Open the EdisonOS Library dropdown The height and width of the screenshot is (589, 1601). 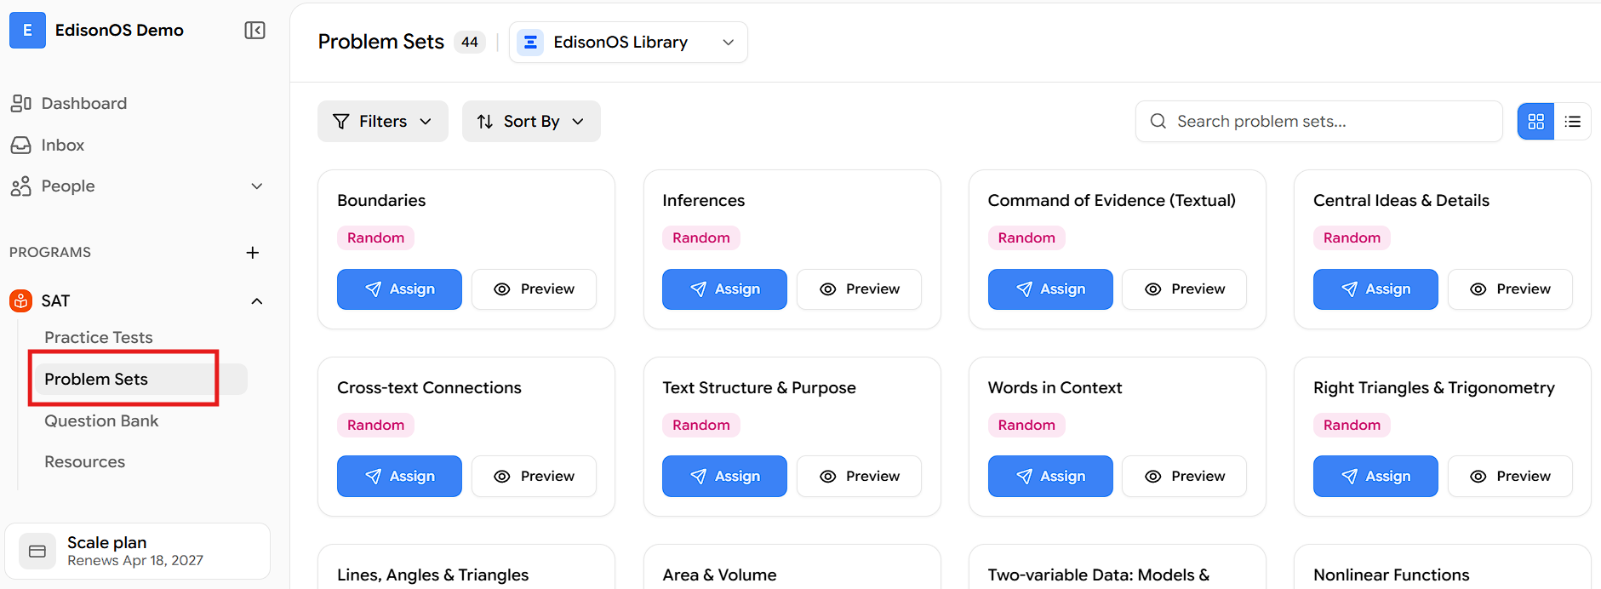(628, 43)
